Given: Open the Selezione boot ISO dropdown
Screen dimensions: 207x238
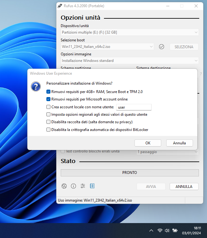Looking at the screenshot, I should (x=107, y=47).
